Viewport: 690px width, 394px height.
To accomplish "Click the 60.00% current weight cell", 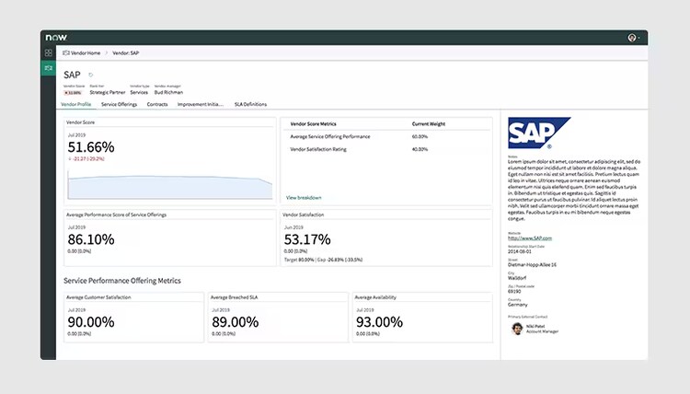I will [x=420, y=137].
